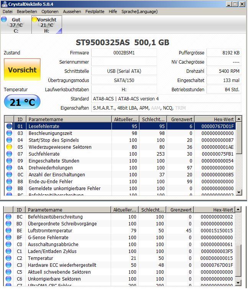
Task: Click the blue status icon for Beschleunigungszeit
Action: click(x=9, y=133)
